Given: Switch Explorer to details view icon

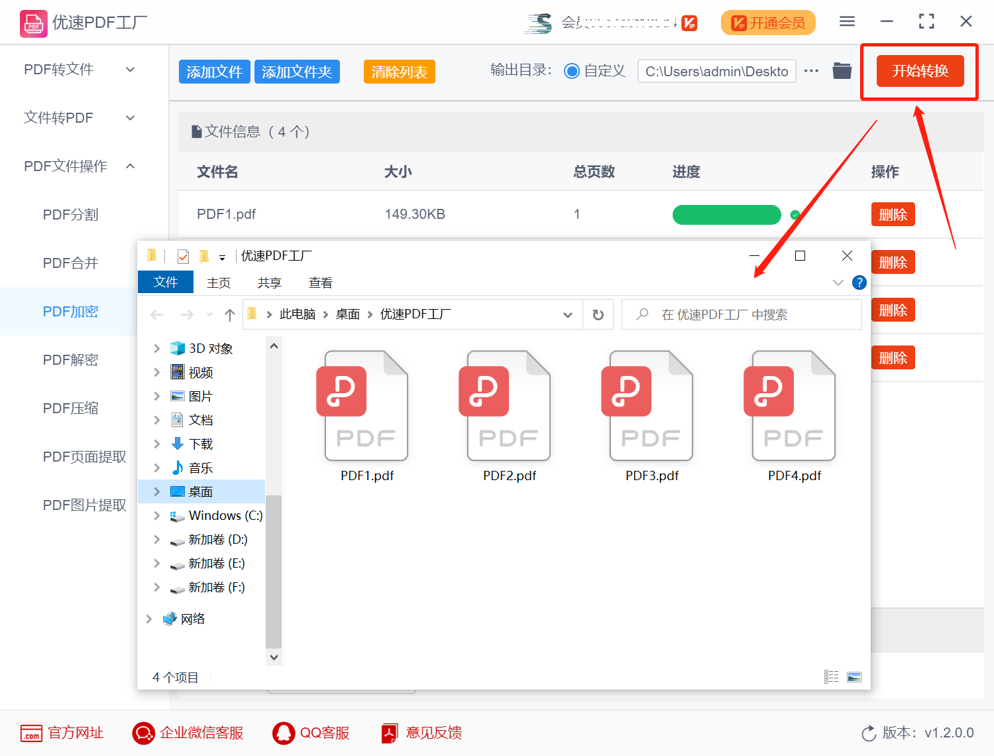Looking at the screenshot, I should pyautogui.click(x=832, y=677).
